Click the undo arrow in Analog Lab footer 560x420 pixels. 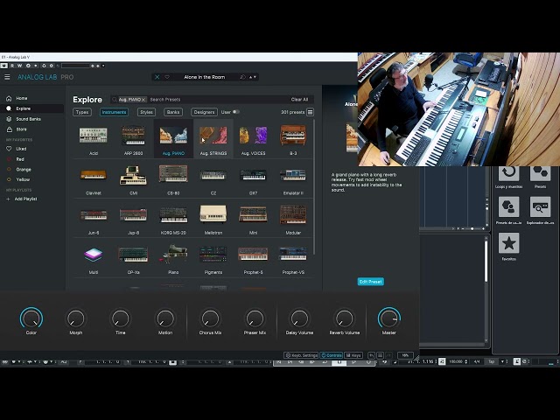[x=371, y=355]
